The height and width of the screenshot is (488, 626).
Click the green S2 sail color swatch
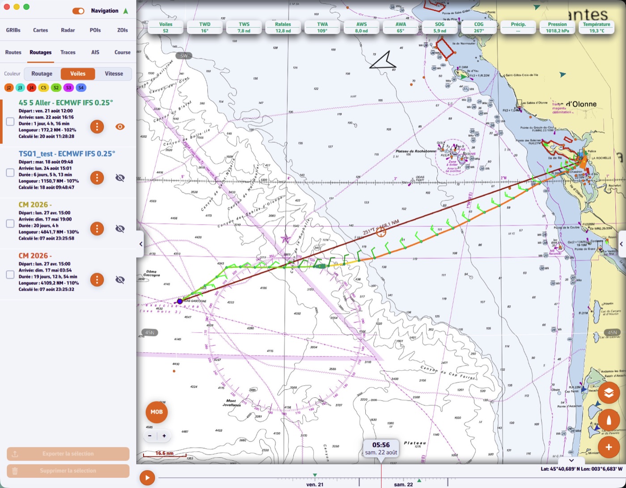[56, 88]
